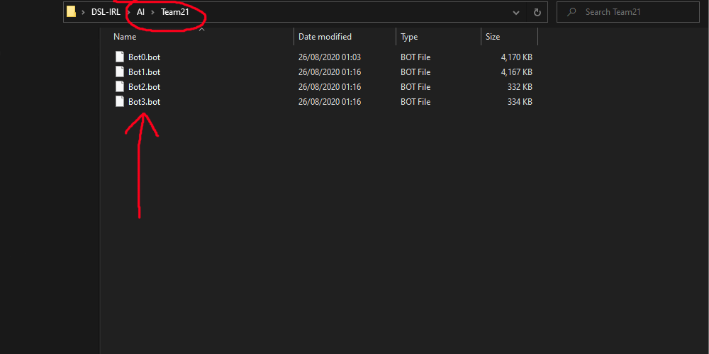Click the folder icon in address bar

[x=71, y=11]
